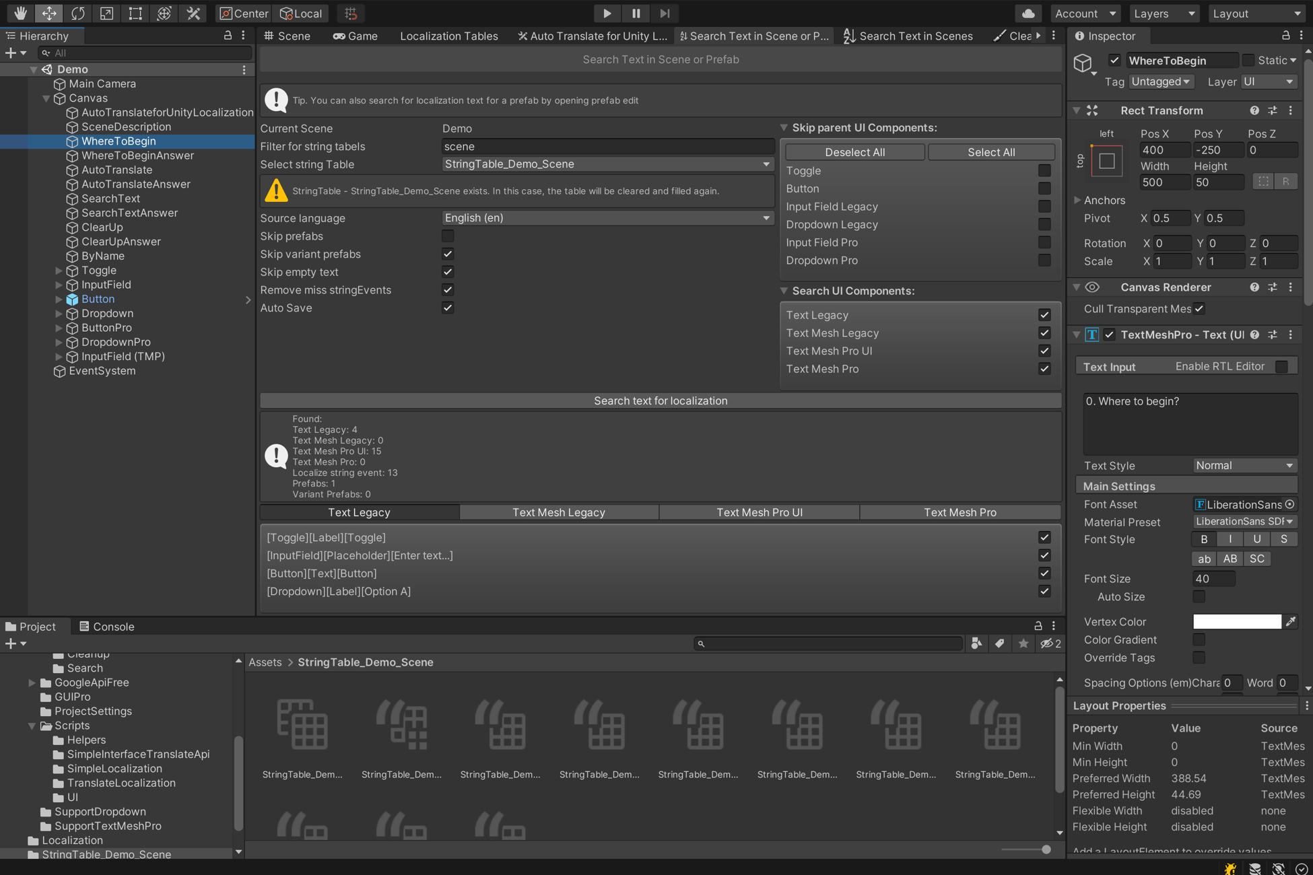This screenshot has height=875, width=1313.
Task: Click the Pause playback button
Action: pyautogui.click(x=636, y=13)
